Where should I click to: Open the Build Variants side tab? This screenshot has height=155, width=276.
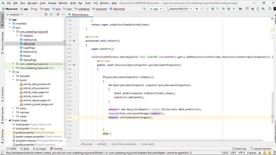[2, 115]
